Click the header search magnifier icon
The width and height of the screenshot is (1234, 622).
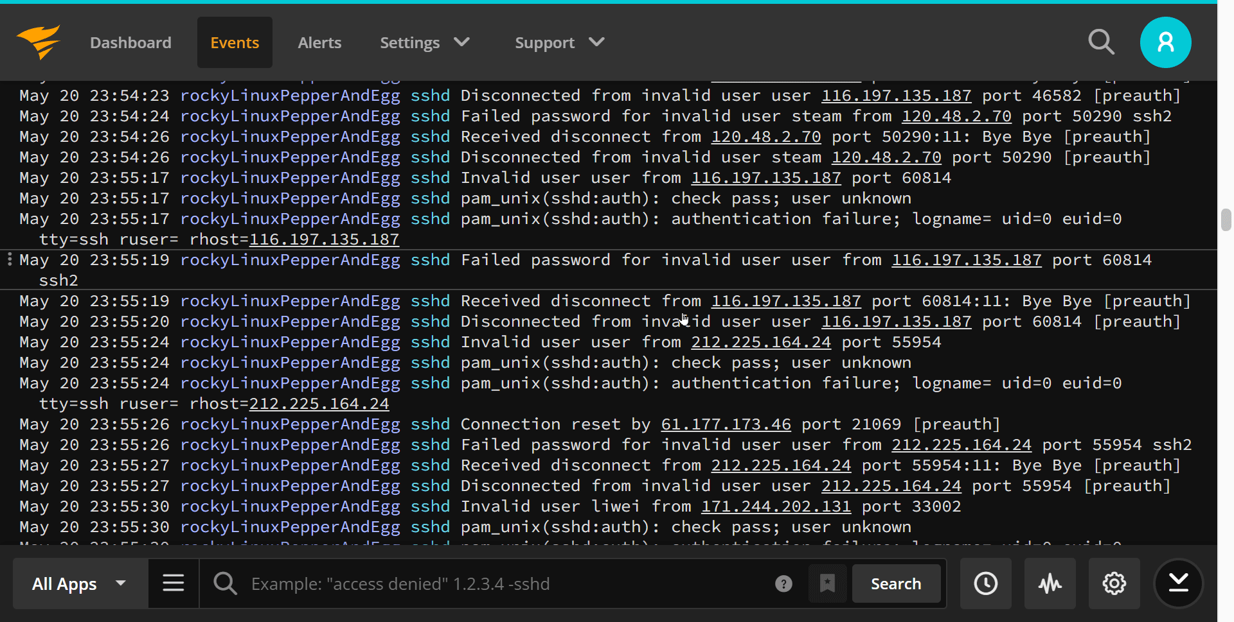pyautogui.click(x=1101, y=42)
